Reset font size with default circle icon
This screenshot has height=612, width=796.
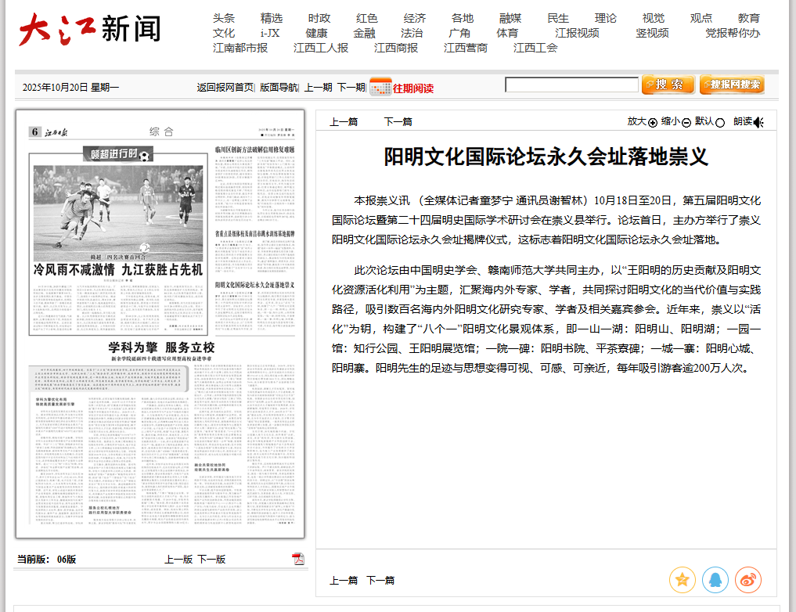720,122
